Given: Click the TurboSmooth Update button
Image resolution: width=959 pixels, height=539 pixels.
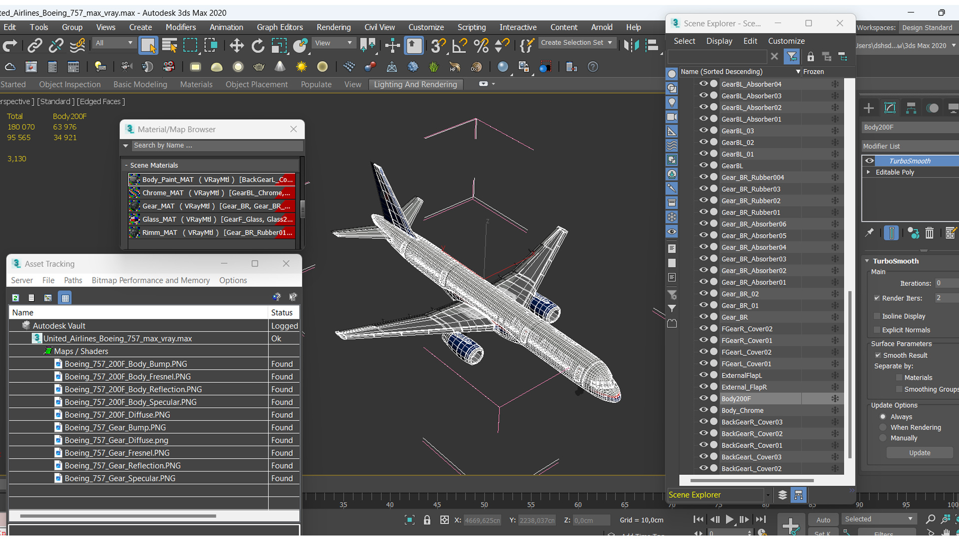Looking at the screenshot, I should [919, 453].
